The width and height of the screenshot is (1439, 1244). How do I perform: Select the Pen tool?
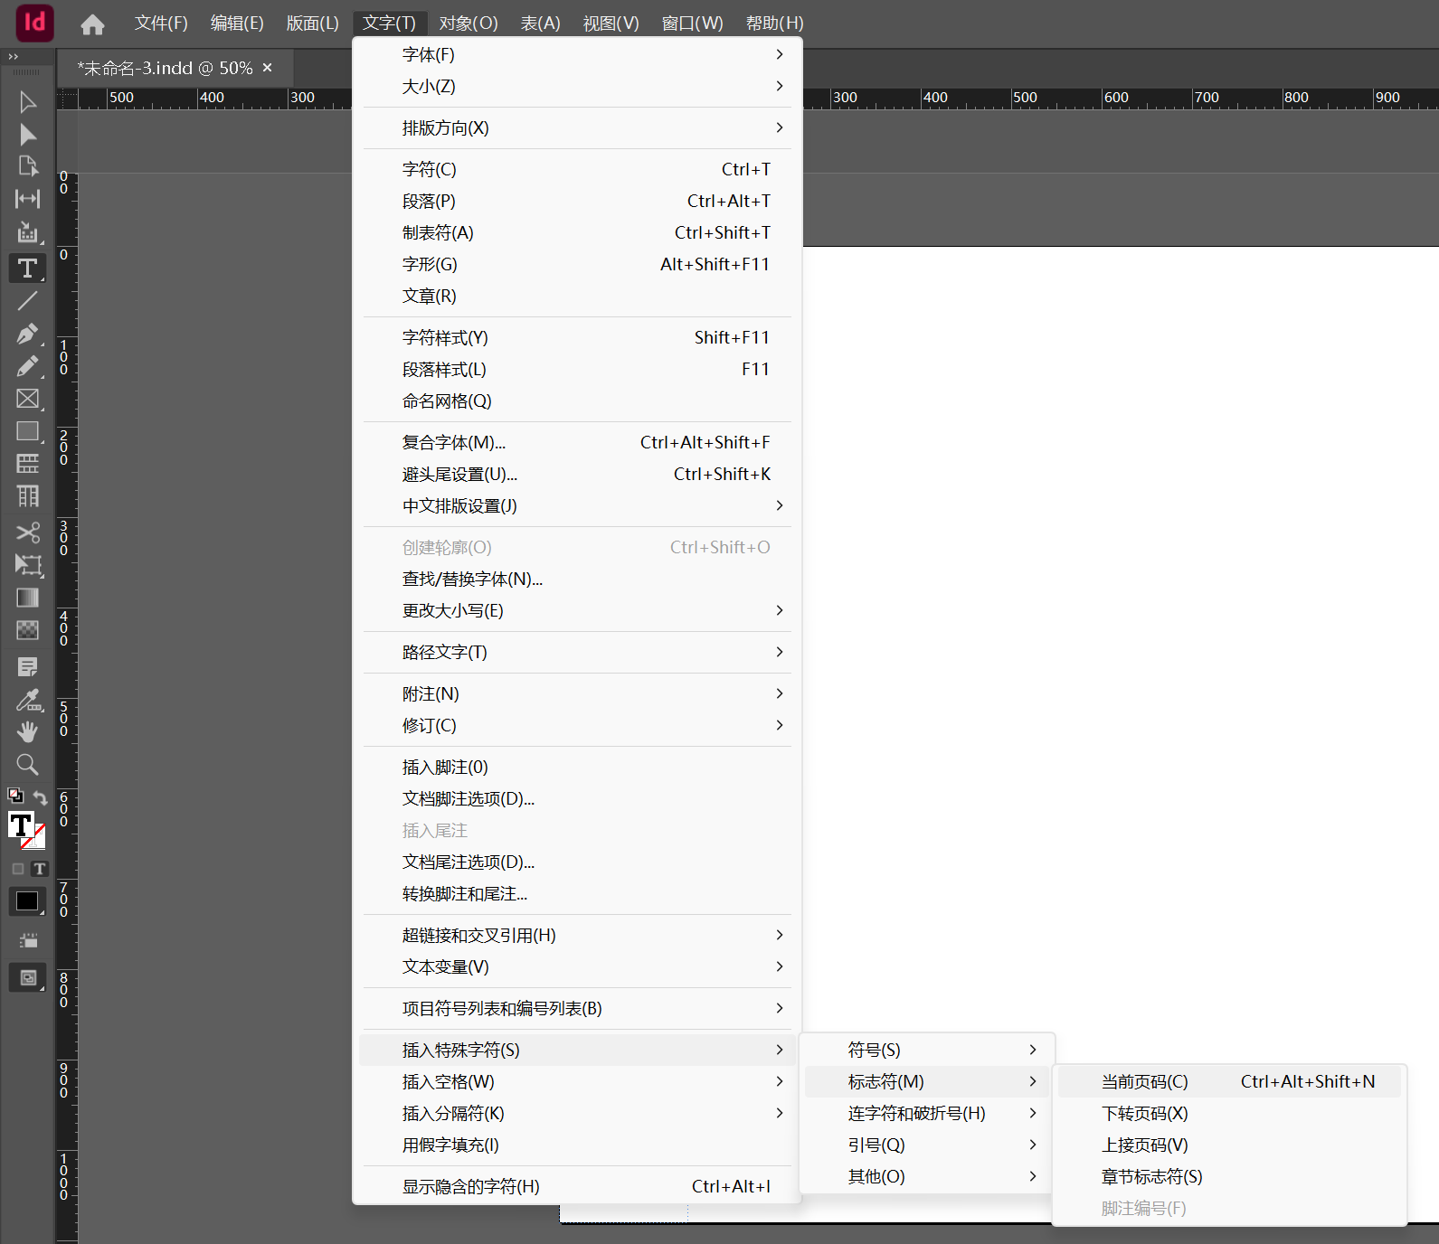[x=27, y=334]
